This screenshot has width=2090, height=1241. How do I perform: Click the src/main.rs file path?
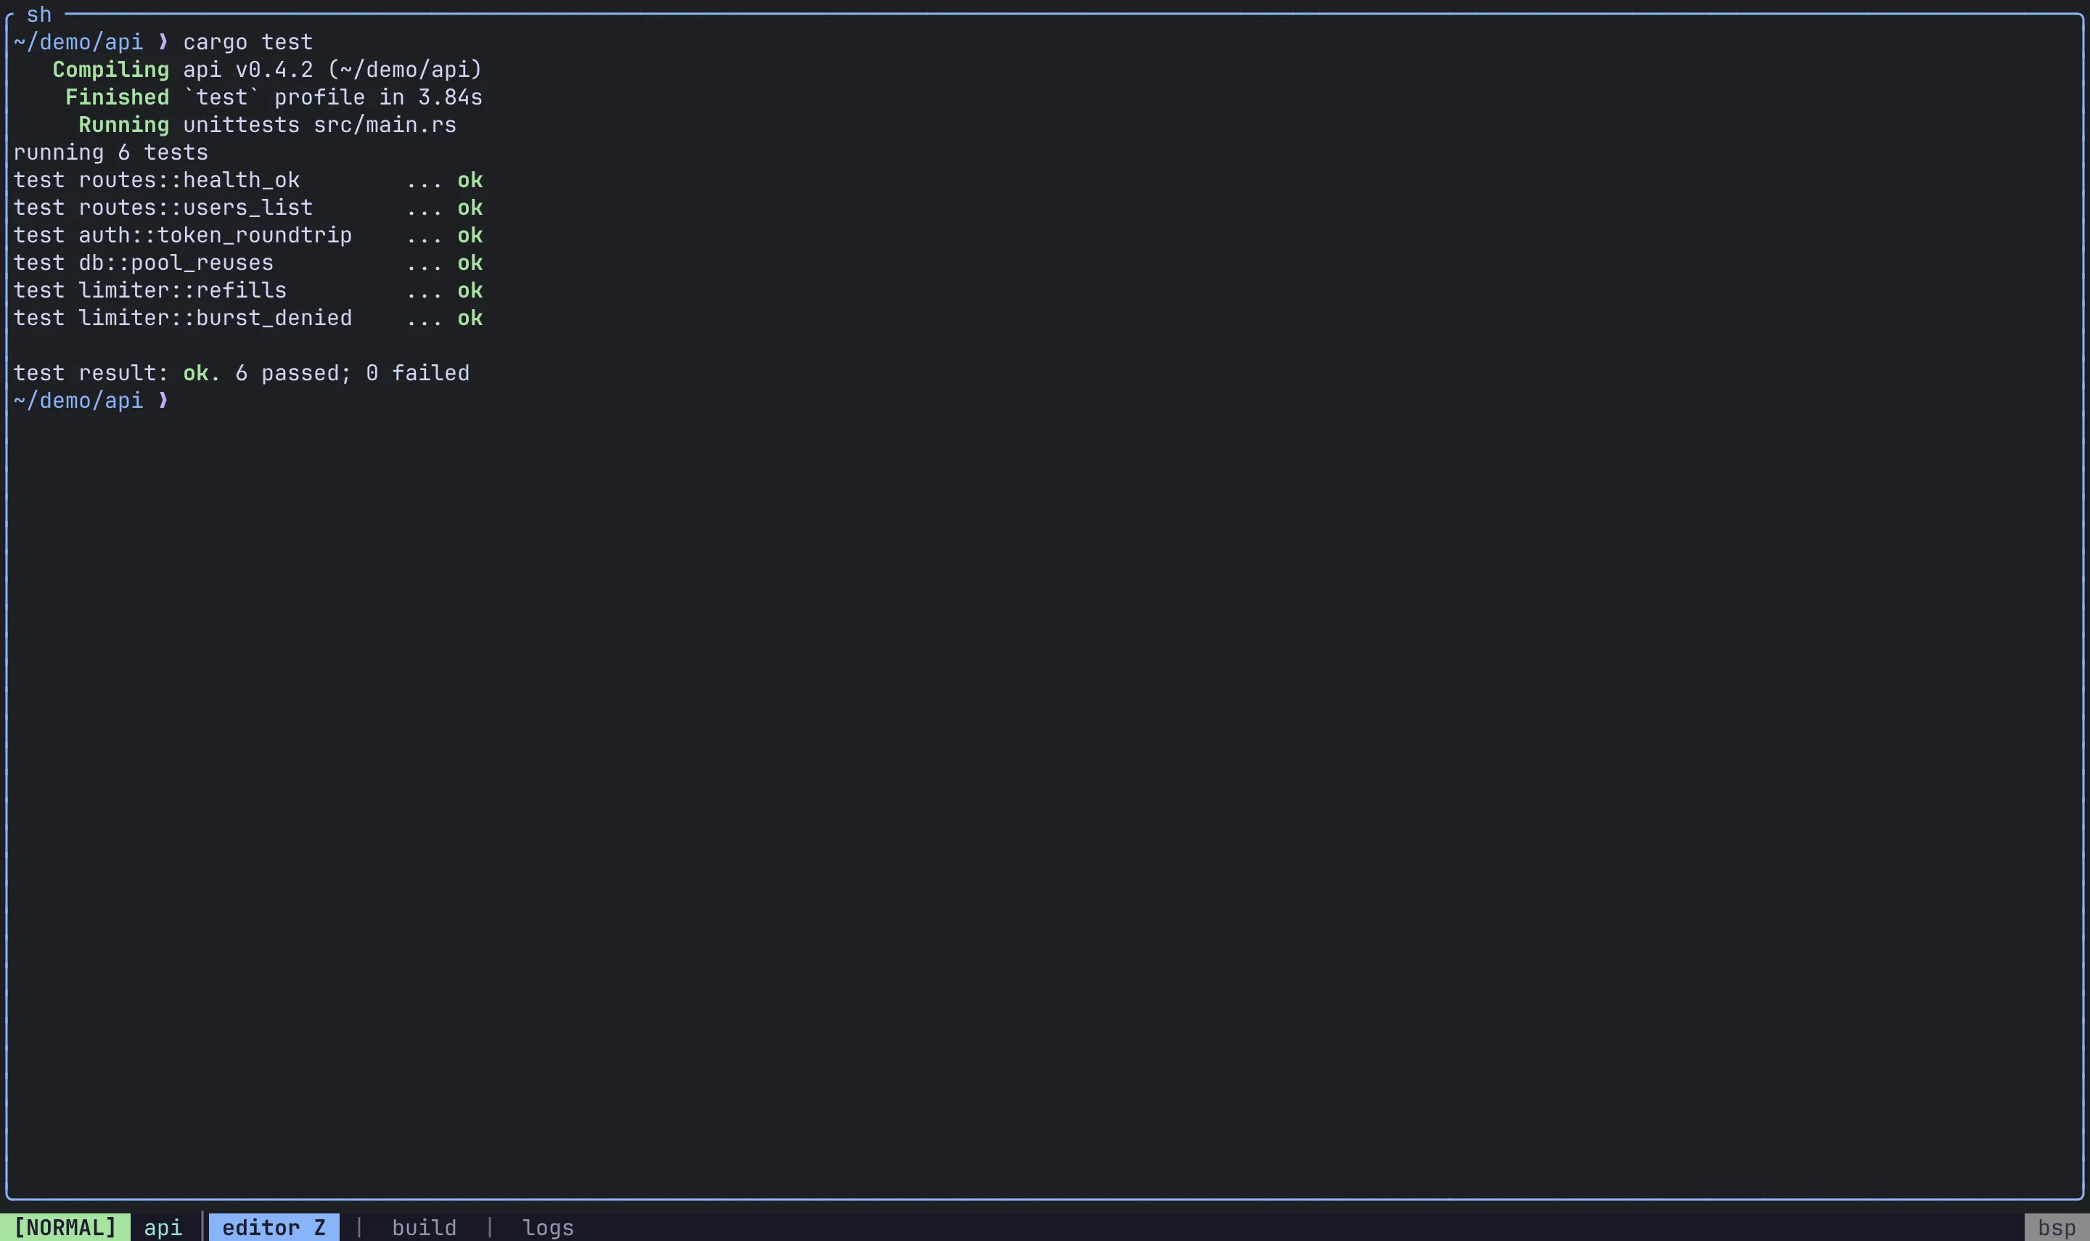tap(385, 125)
